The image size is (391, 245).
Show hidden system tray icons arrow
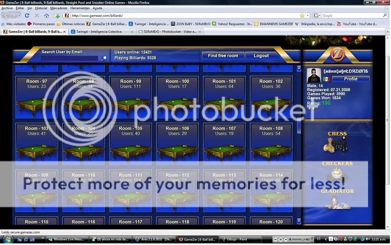click(325, 239)
